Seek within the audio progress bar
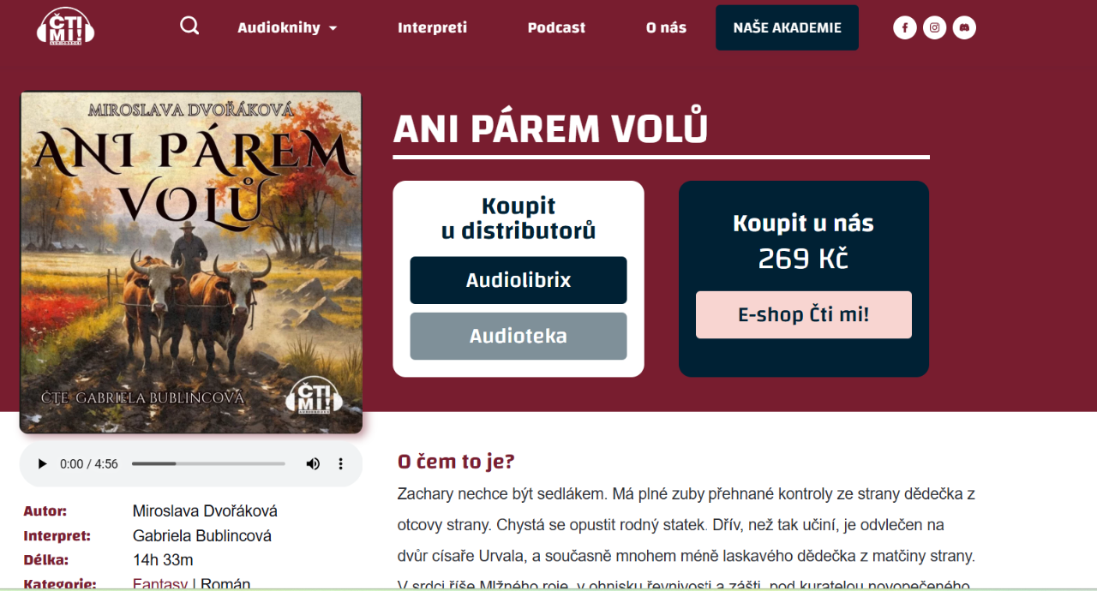 (x=208, y=463)
